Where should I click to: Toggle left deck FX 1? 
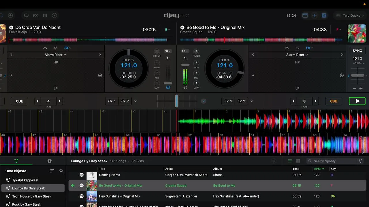(x=112, y=101)
